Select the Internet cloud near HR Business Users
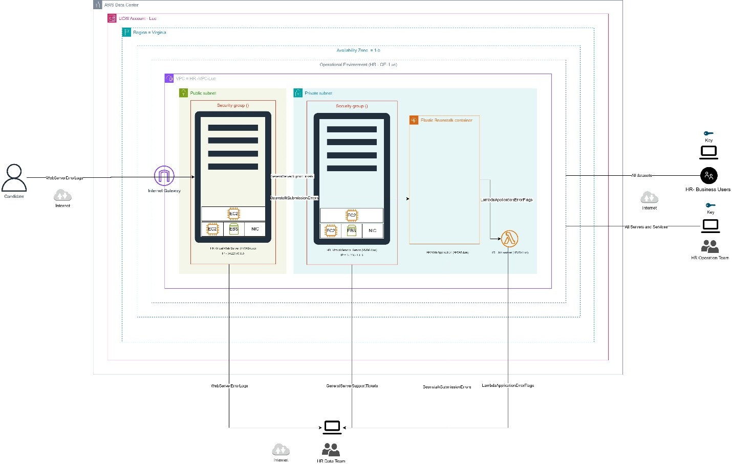The width and height of the screenshot is (732, 464). pos(649,197)
